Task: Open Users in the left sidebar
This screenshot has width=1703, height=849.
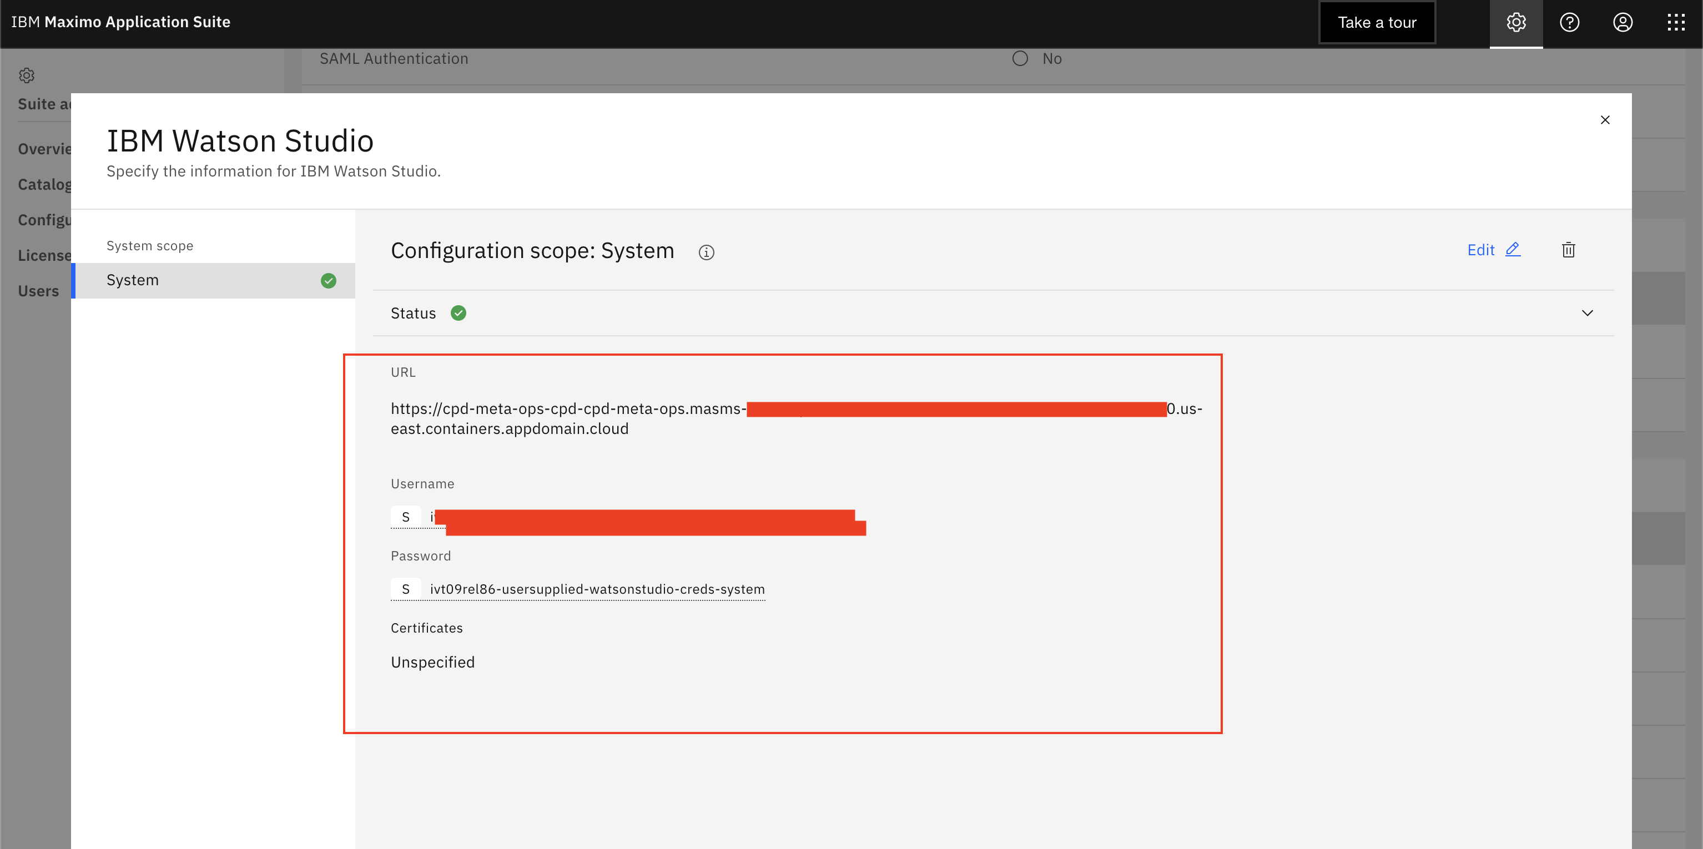Action: (x=38, y=291)
